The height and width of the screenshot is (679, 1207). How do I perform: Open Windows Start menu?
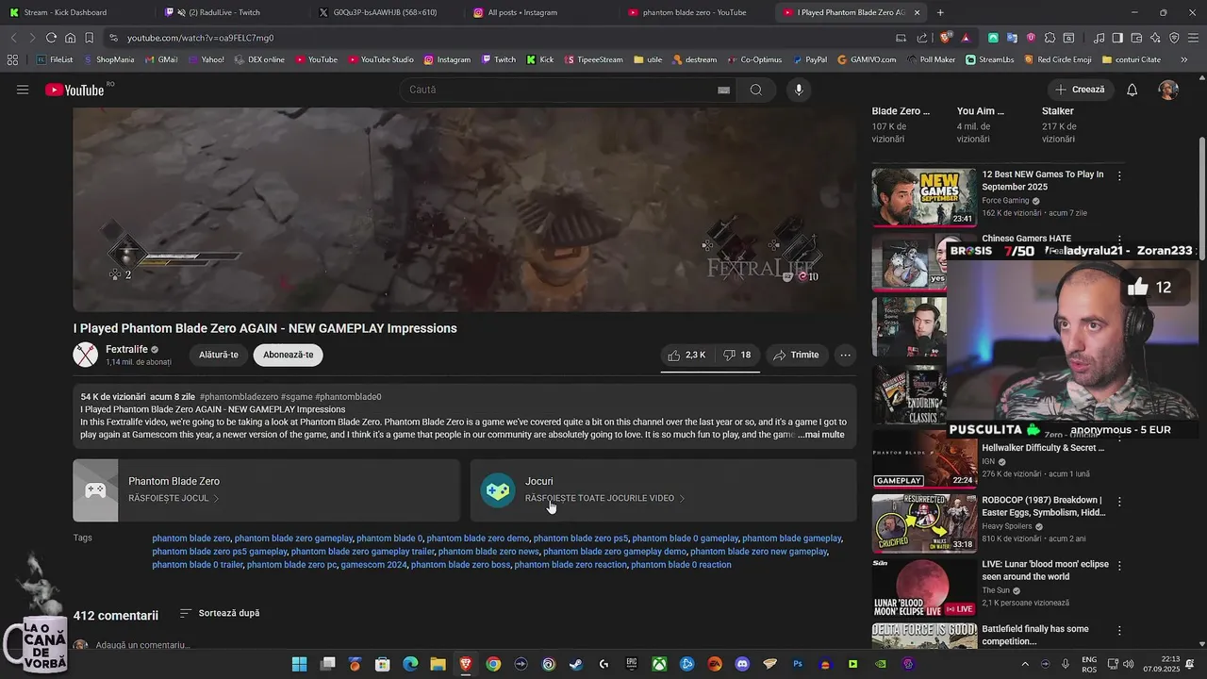click(299, 664)
